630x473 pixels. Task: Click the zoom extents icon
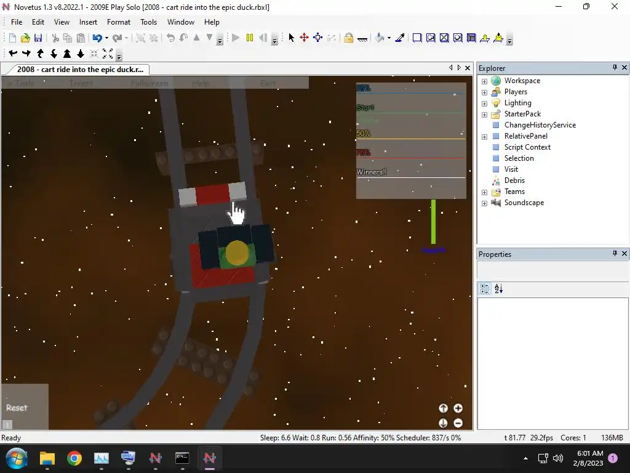(108, 53)
